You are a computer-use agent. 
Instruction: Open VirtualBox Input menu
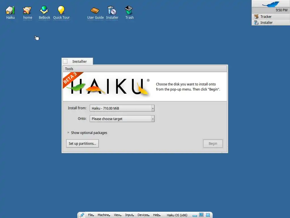(129, 215)
